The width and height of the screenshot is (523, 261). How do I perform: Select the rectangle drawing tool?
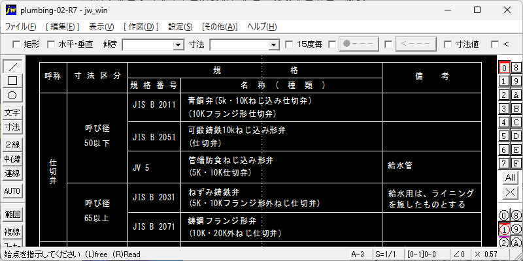(x=12, y=81)
